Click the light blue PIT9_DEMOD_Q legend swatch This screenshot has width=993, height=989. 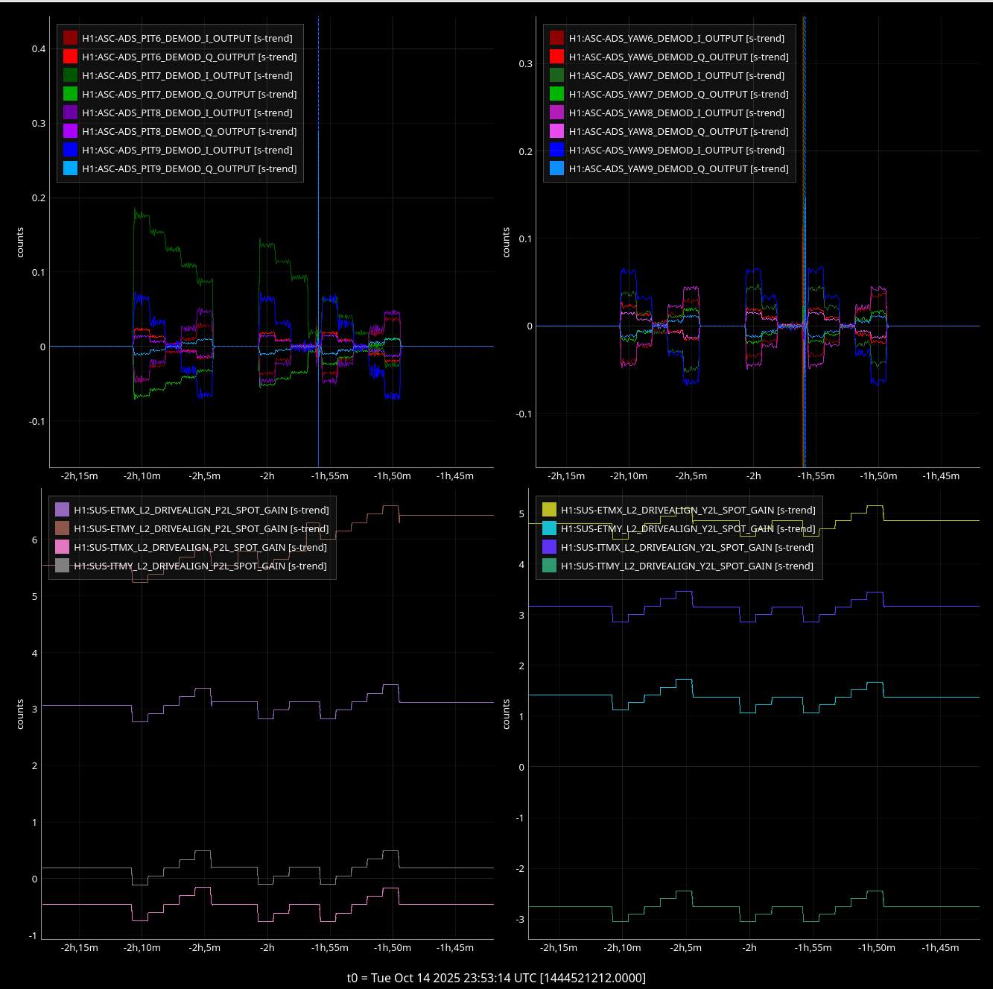click(x=70, y=168)
